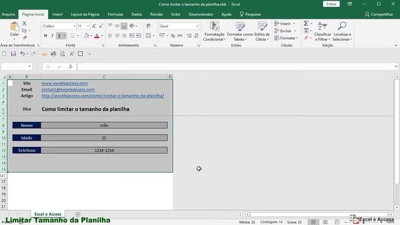Click the AutoSum sigma icon
The height and width of the screenshot is (225, 400).
(306, 24)
